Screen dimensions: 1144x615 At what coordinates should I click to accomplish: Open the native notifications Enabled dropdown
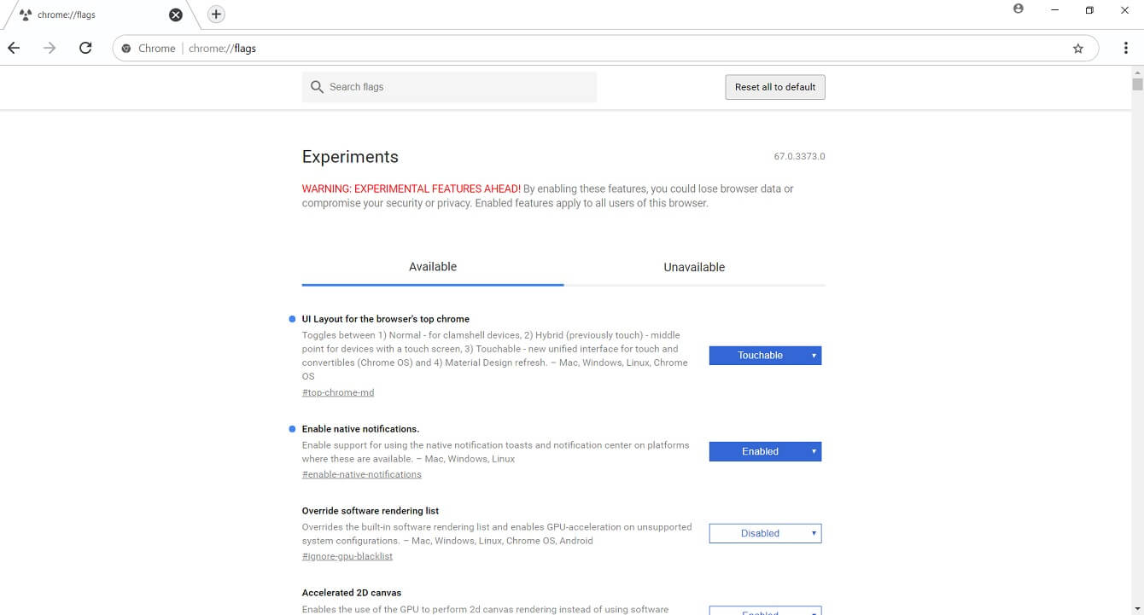coord(765,451)
